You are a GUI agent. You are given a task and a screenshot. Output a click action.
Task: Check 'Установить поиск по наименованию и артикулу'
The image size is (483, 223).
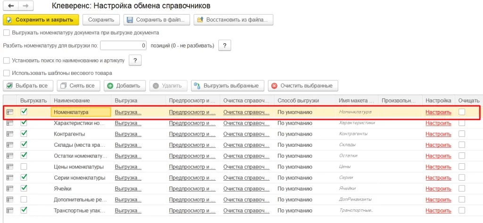pyautogui.click(x=7, y=60)
